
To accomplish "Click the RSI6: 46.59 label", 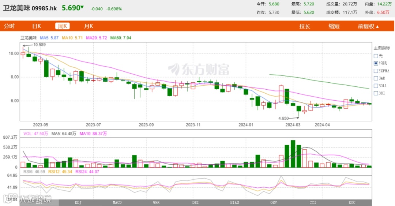I will coord(34,172).
